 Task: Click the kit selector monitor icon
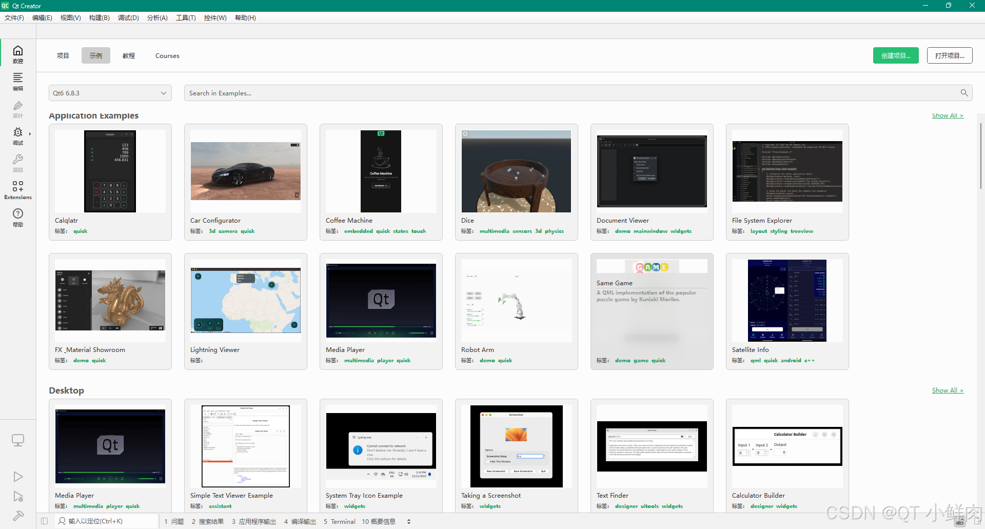pos(18,440)
